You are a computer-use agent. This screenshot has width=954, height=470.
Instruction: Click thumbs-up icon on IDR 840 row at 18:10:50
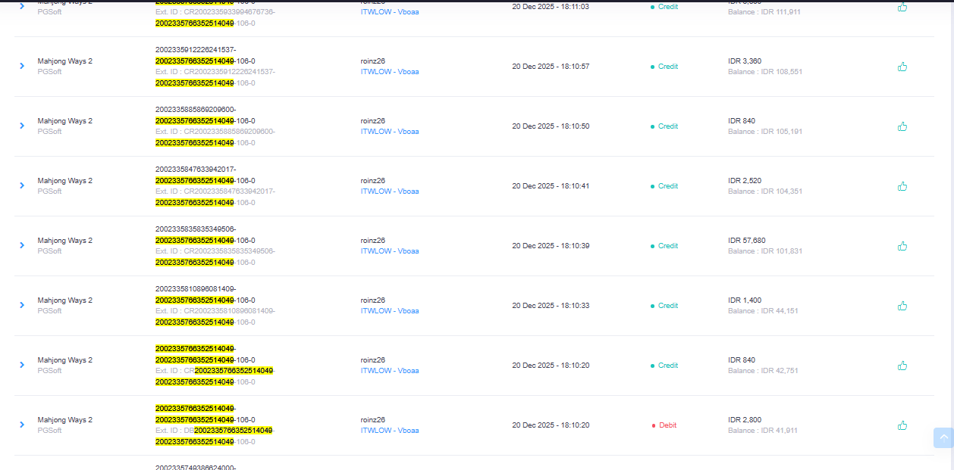tap(902, 126)
